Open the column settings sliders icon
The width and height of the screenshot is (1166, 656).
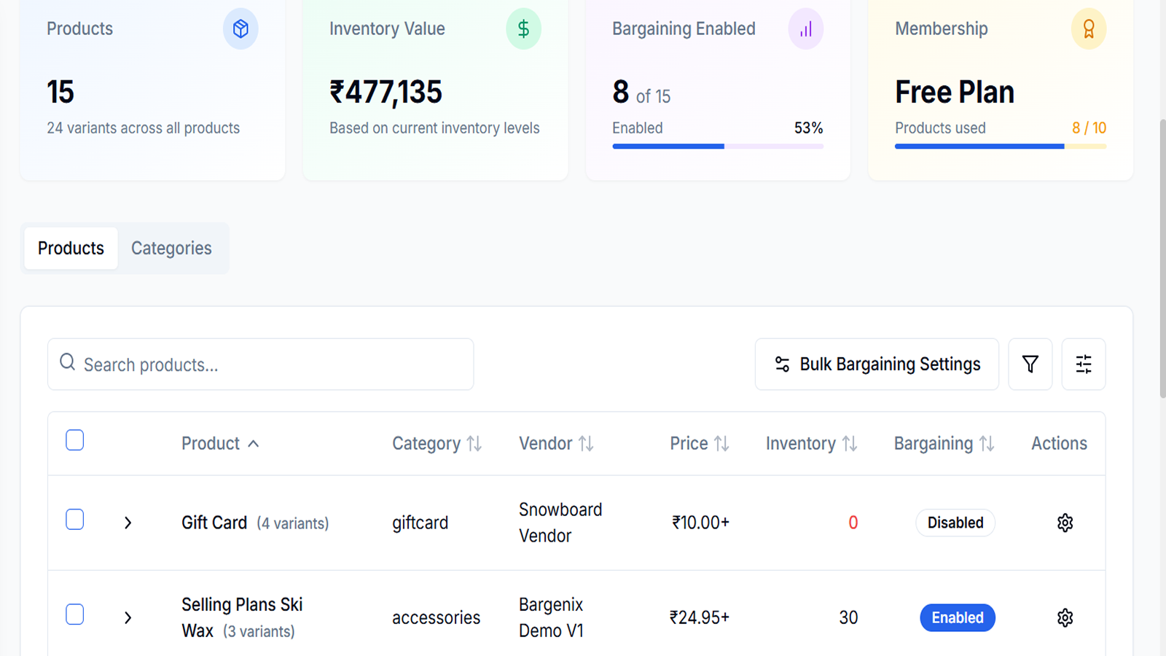[x=1084, y=364]
